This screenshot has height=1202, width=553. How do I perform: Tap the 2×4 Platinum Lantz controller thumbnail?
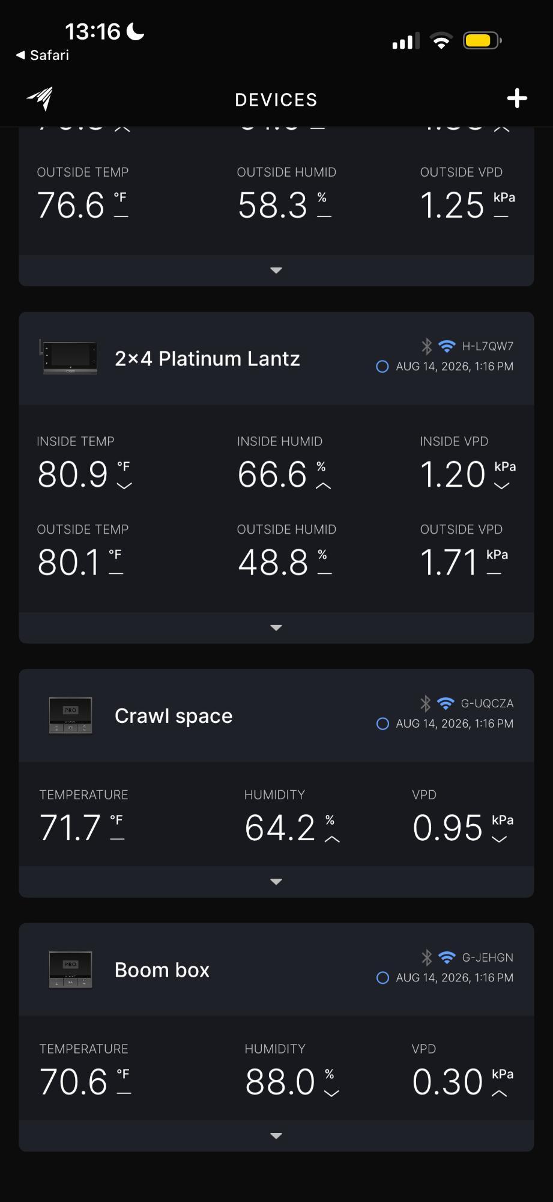[x=68, y=358]
